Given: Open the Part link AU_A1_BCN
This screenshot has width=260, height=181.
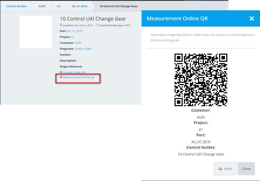Looking at the screenshot, I should pyautogui.click(x=75, y=31).
